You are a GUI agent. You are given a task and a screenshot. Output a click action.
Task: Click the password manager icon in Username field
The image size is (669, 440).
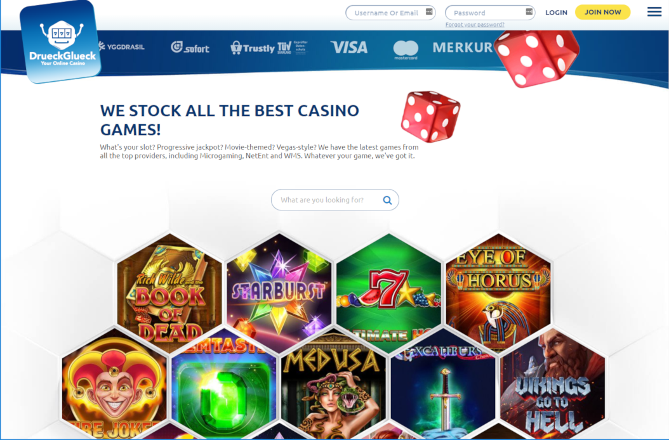point(429,12)
